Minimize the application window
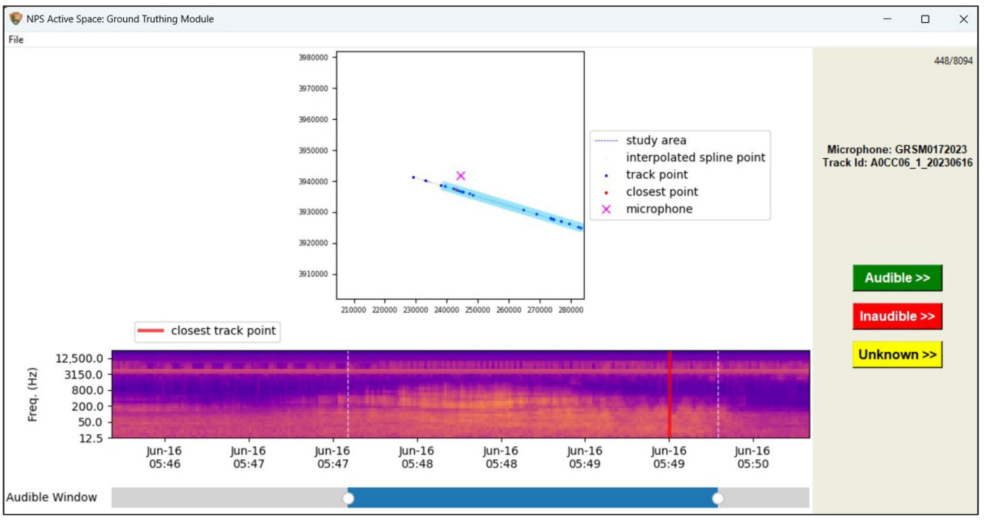Screen dimensions: 984x521 (887, 19)
